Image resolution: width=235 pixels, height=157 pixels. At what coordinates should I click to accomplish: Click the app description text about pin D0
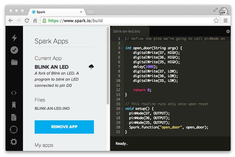(57, 79)
